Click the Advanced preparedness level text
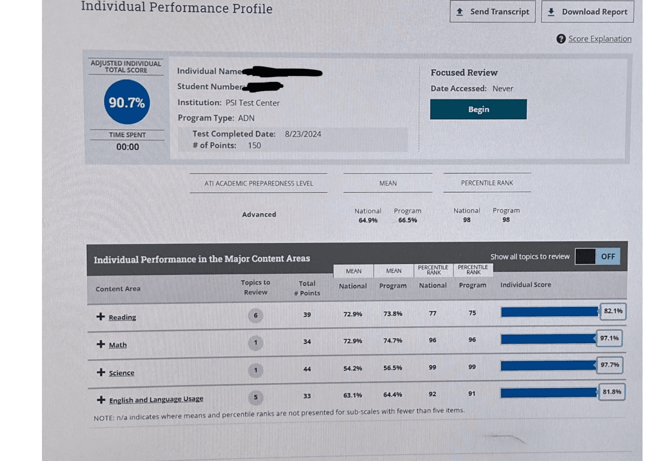Screen dimensions: 660x461 259,214
